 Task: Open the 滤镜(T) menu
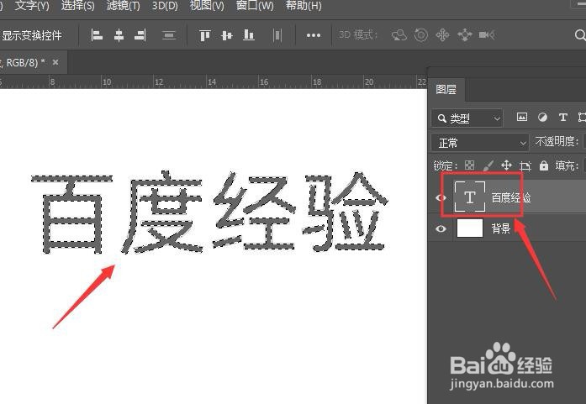124,6
